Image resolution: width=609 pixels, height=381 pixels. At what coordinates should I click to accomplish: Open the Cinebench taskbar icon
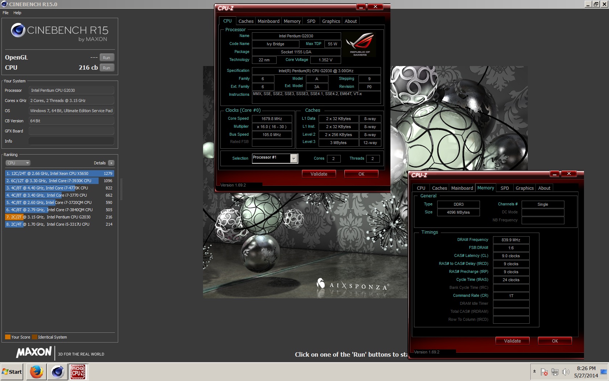[57, 372]
